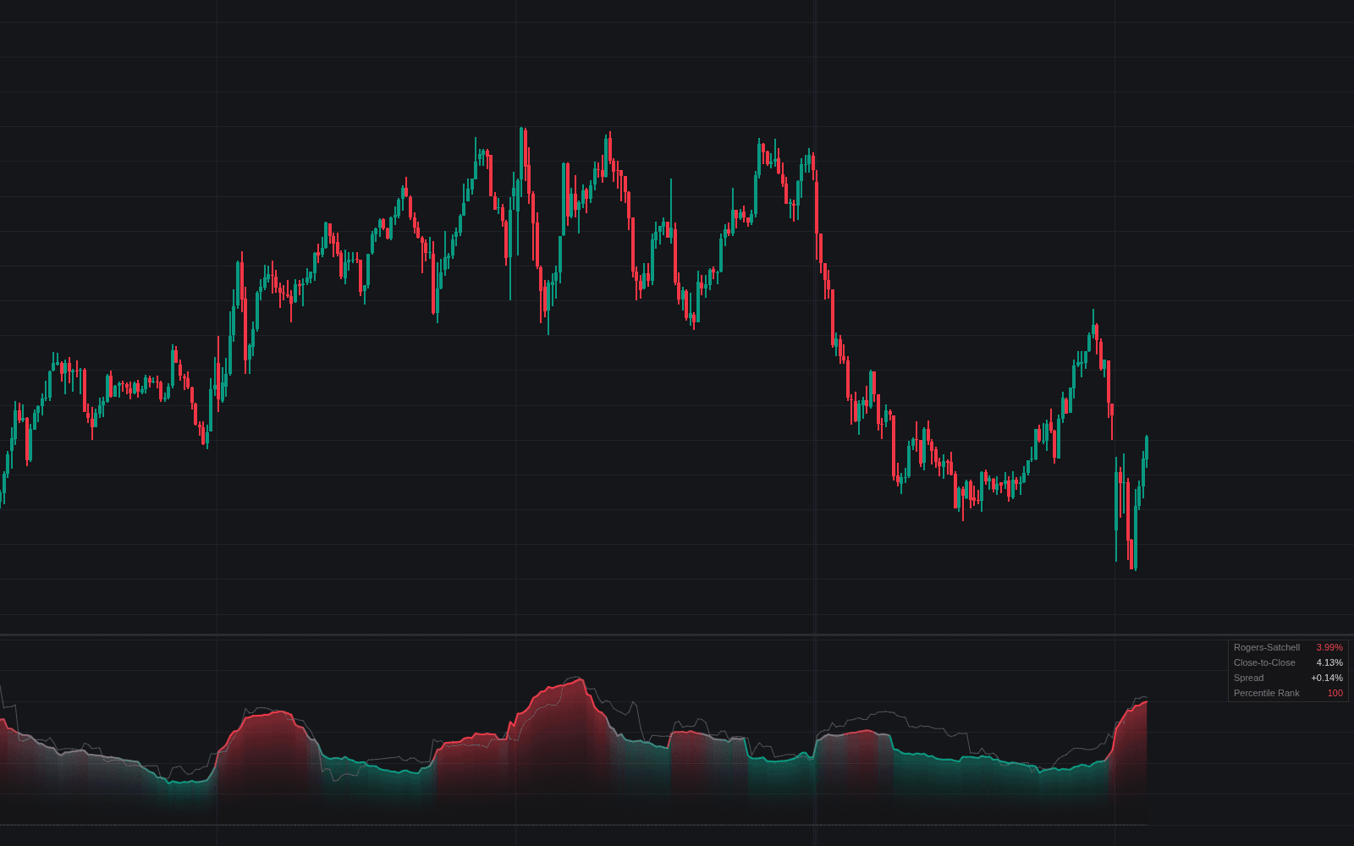The width and height of the screenshot is (1354, 846).
Task: Click the Rogers-Satchell legend label
Action: (1266, 647)
